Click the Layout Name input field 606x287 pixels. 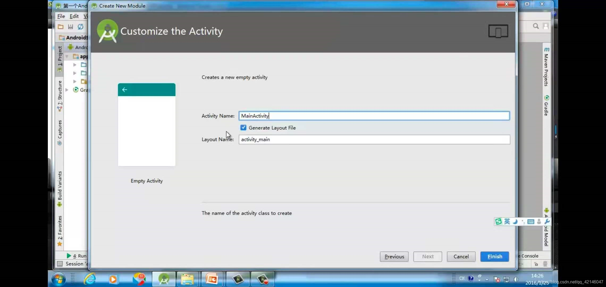pyautogui.click(x=374, y=140)
